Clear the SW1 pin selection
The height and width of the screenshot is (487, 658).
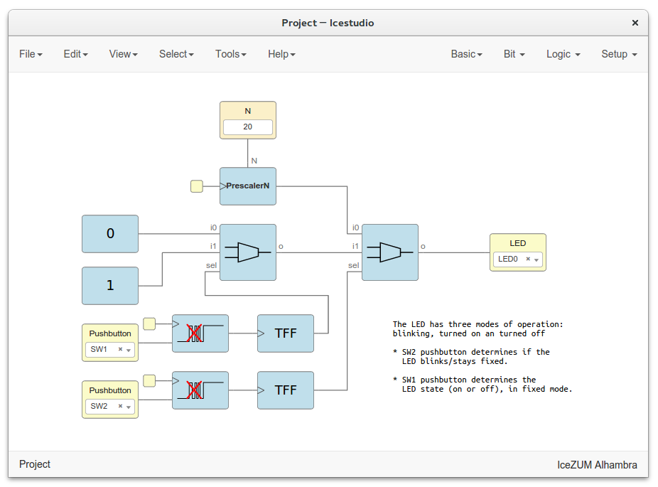click(x=120, y=349)
